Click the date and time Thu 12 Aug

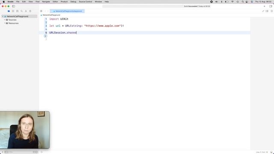pos(263,2)
